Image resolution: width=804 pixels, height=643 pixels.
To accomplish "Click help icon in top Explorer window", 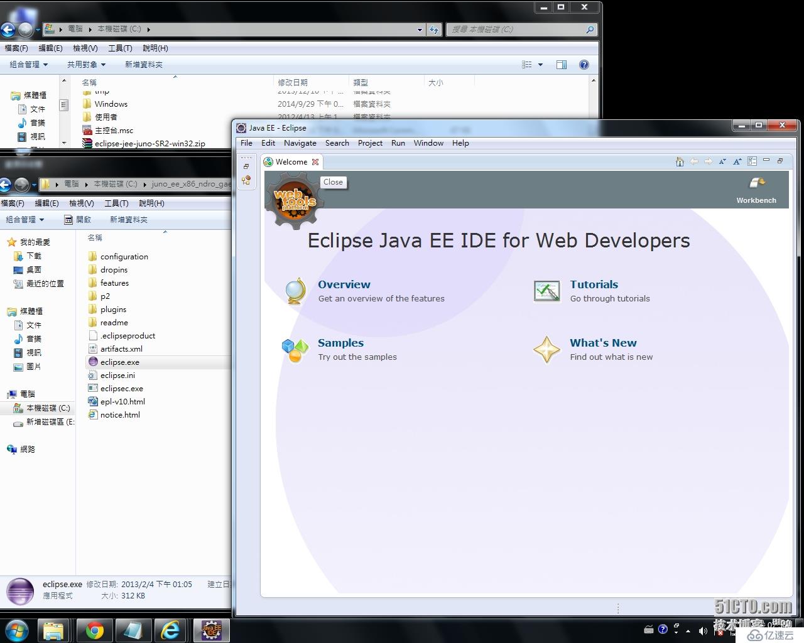I will pos(584,65).
